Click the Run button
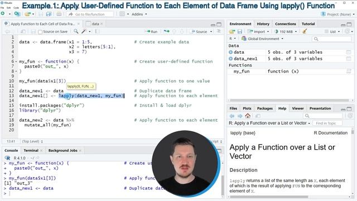 pyautogui.click(x=151, y=31)
